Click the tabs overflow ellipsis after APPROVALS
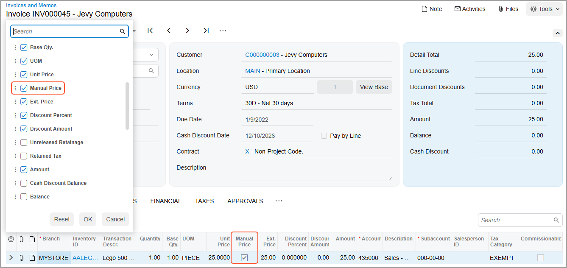Viewport: 567px width, 268px height. (x=279, y=201)
